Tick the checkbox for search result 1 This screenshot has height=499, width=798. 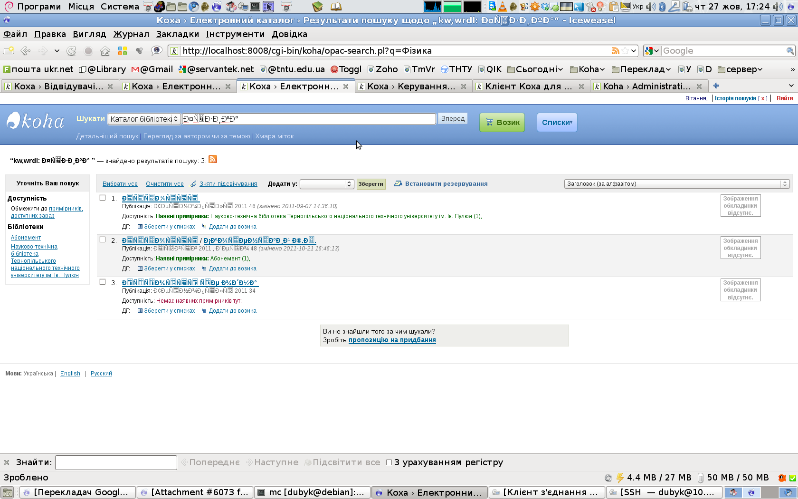pos(103,198)
